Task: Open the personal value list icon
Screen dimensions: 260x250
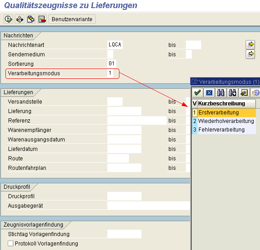Action: 244,93
